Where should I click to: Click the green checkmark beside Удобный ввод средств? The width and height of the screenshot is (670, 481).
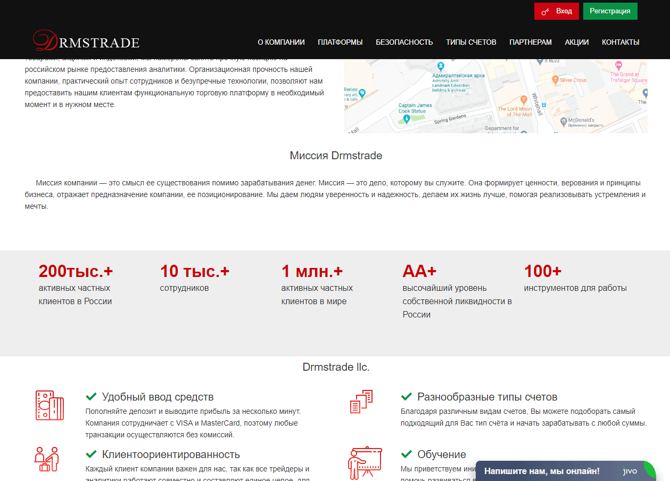point(91,397)
